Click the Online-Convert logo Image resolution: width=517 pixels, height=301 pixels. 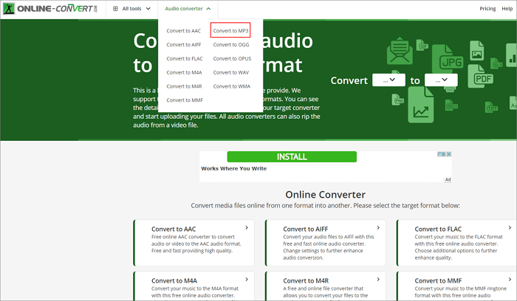tap(50, 9)
